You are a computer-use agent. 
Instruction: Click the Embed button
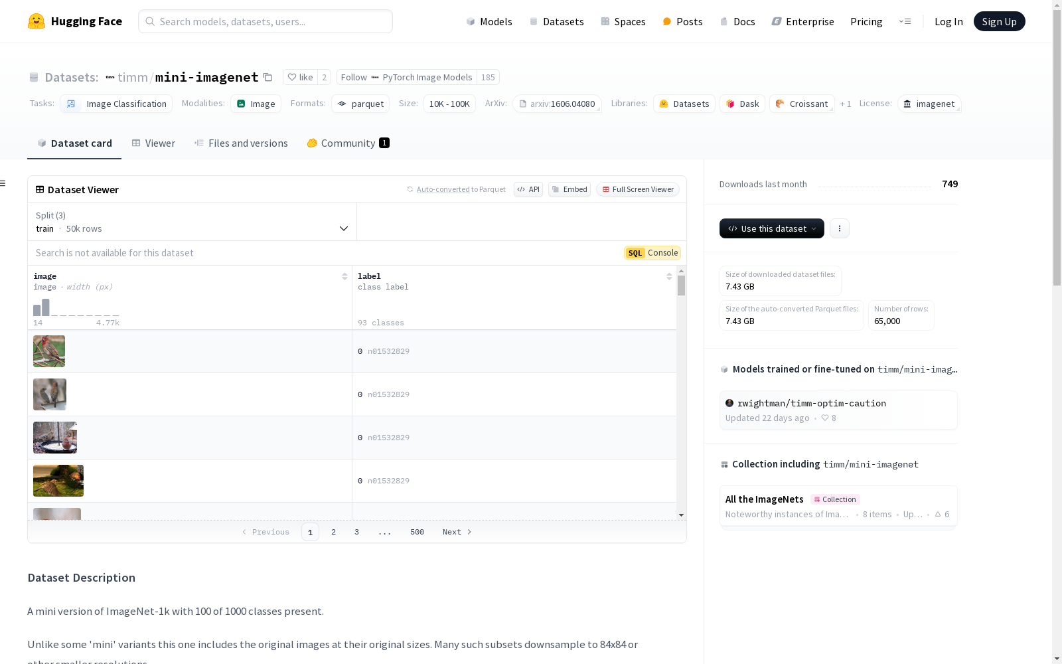pos(569,189)
